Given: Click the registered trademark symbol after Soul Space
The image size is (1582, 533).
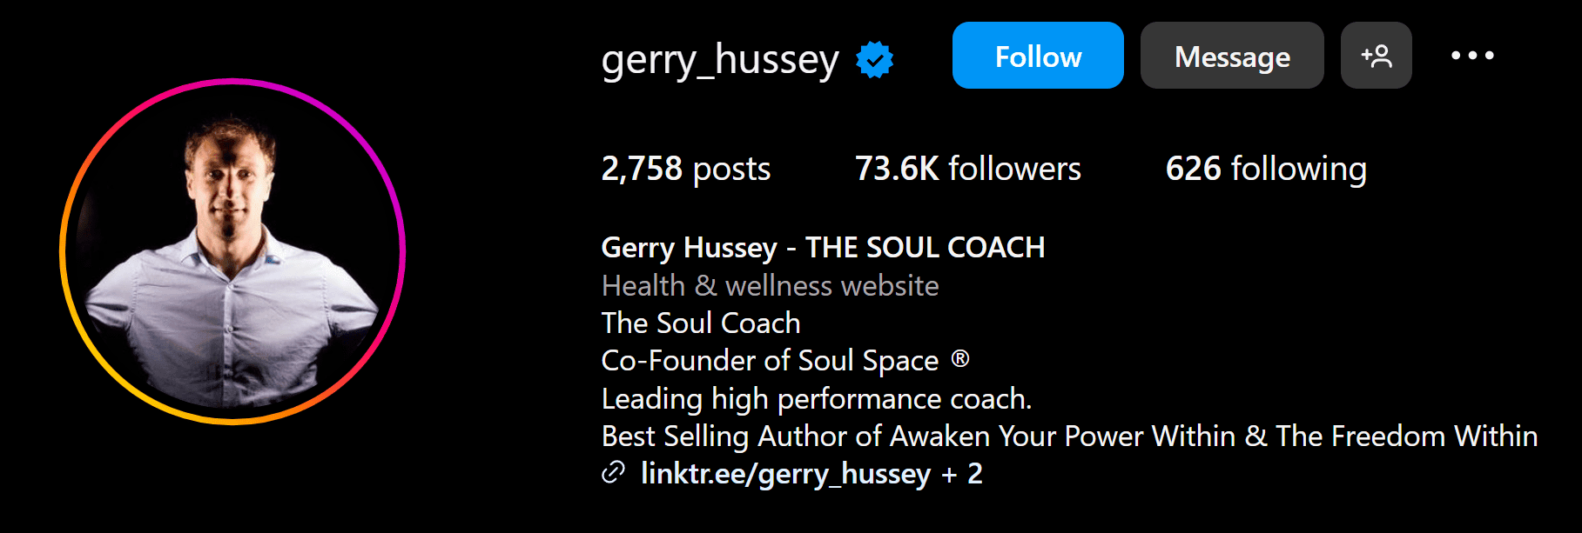Looking at the screenshot, I should click(960, 358).
